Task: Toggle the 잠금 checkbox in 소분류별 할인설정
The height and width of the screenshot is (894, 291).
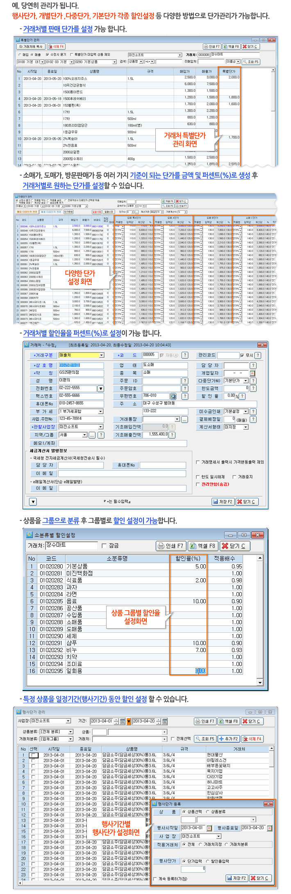Action: (105, 546)
